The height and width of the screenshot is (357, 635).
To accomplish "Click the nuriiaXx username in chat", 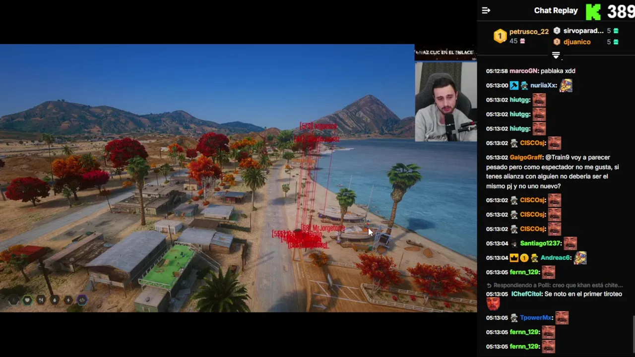I will [543, 86].
